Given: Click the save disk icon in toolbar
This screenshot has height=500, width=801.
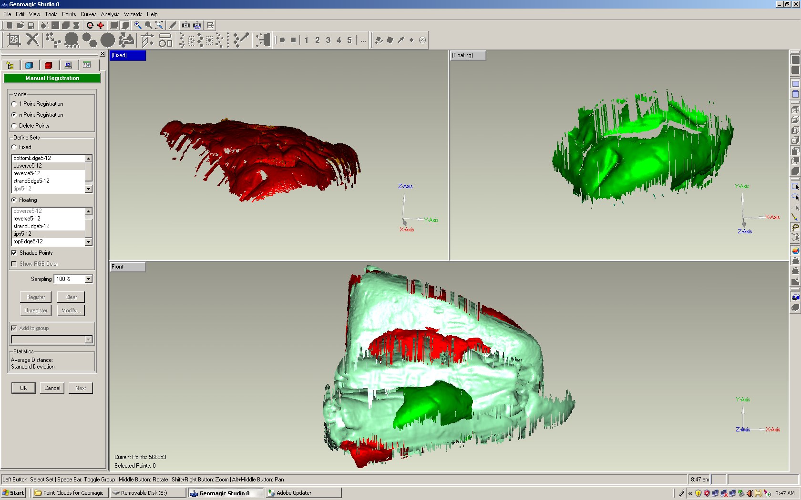Looking at the screenshot, I should coord(31,25).
